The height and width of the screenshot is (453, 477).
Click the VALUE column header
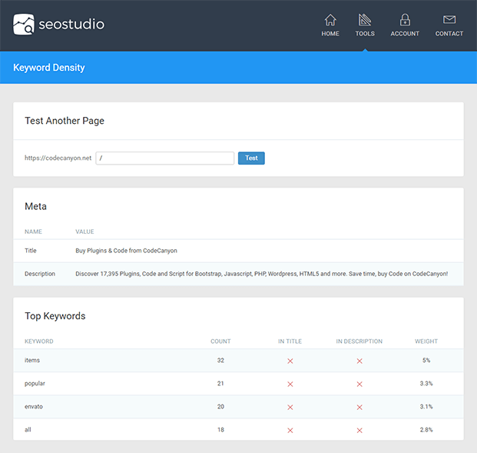coord(84,231)
